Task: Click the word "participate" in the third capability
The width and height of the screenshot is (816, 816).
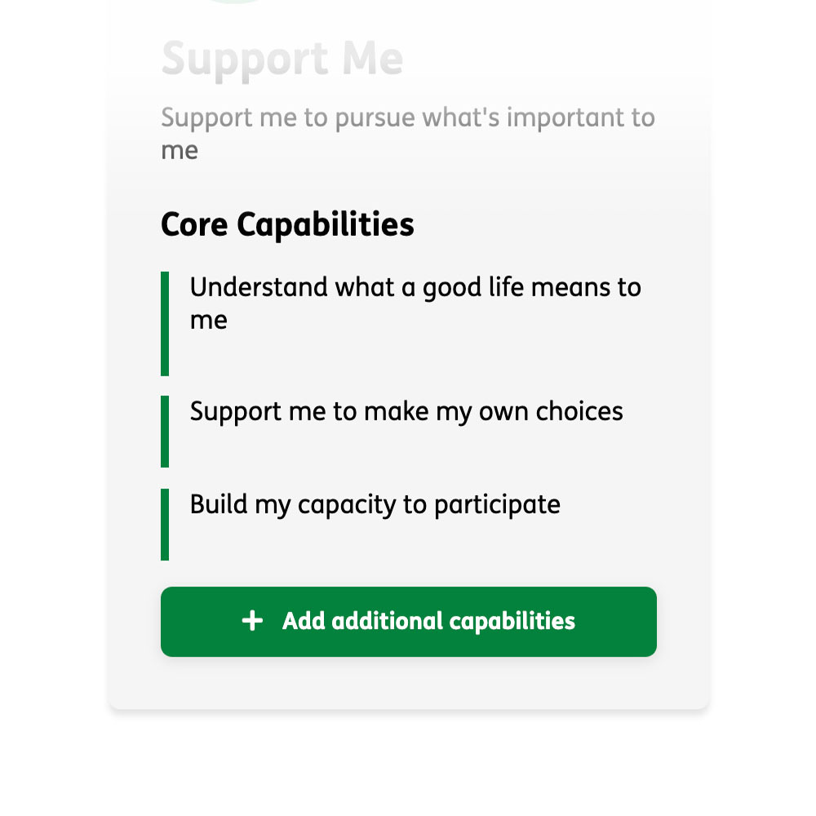Action: [x=497, y=505]
